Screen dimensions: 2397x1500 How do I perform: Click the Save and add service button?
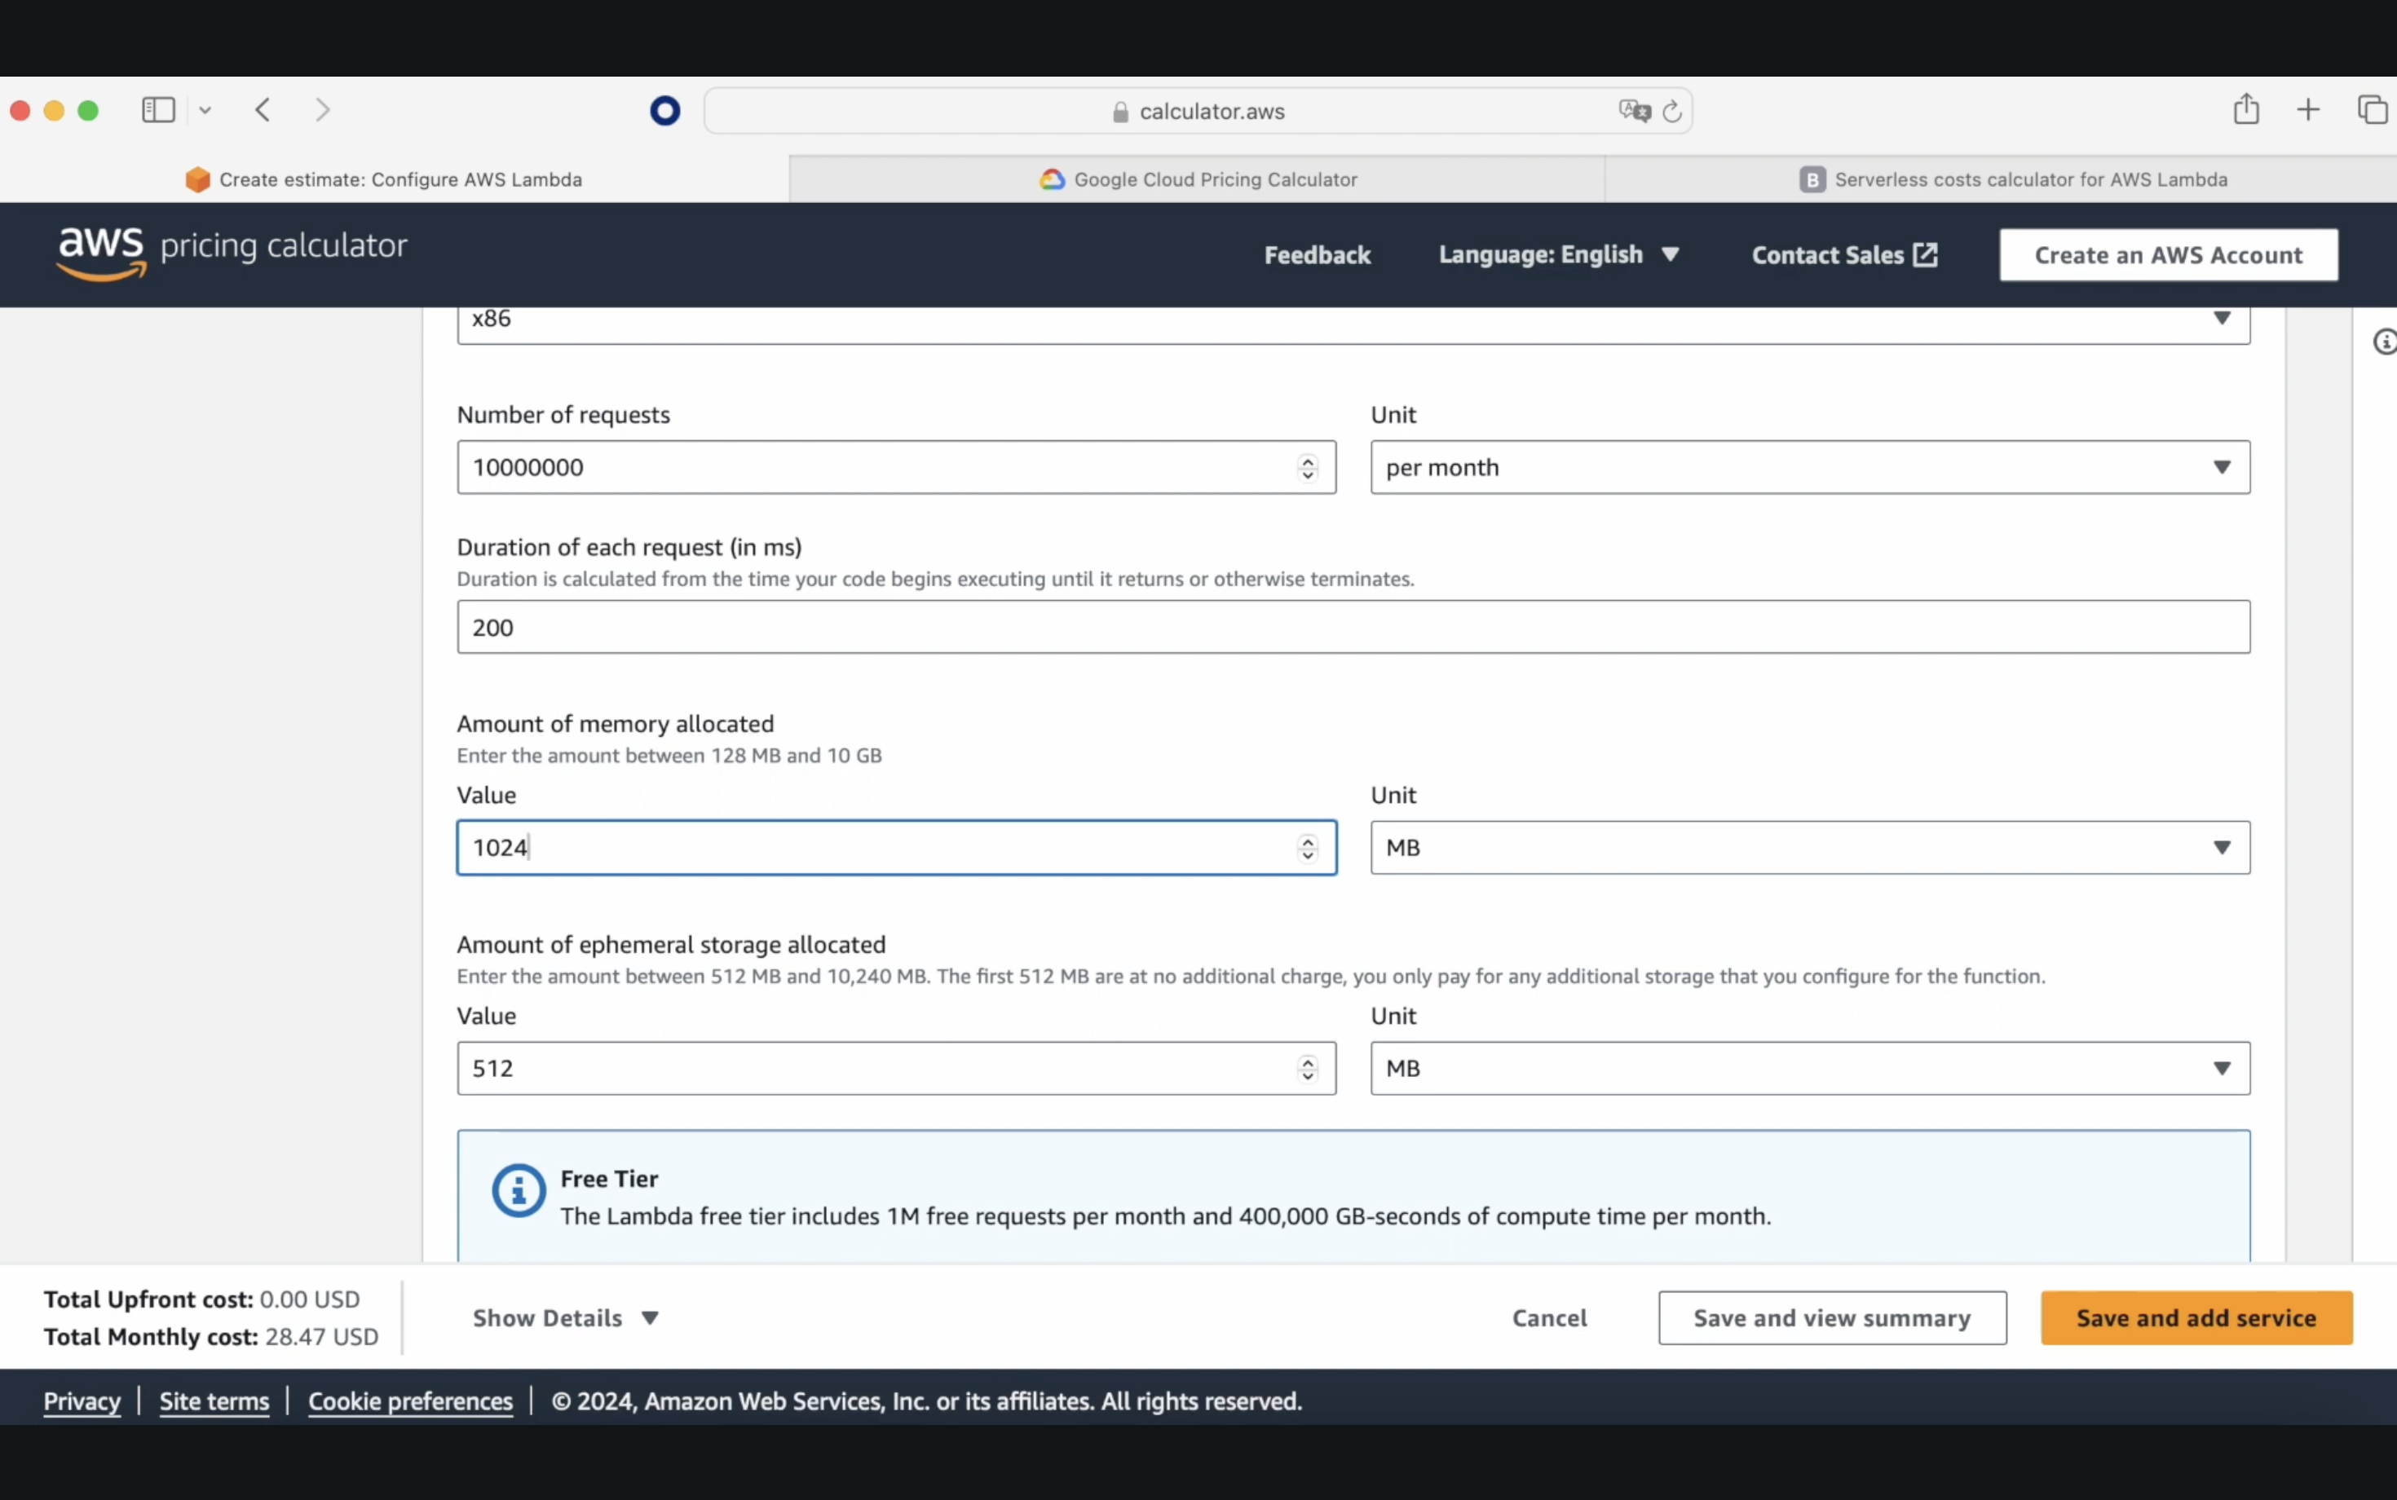pos(2196,1317)
